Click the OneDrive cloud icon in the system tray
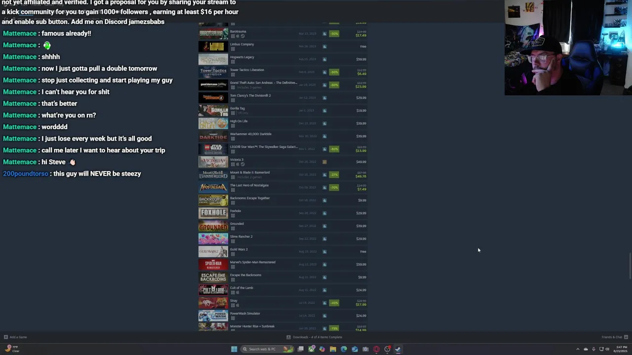 [586, 349]
